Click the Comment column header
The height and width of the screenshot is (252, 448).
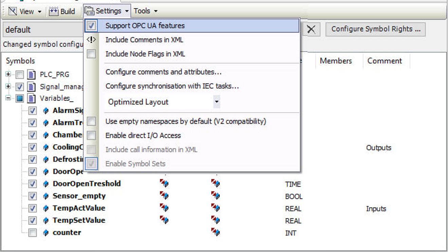click(385, 61)
